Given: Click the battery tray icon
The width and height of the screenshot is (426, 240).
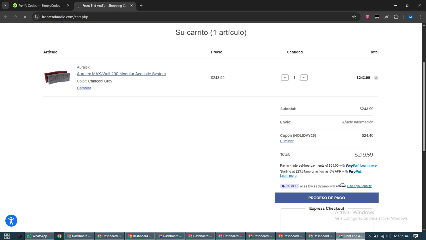Looking at the screenshot, I should (x=376, y=236).
